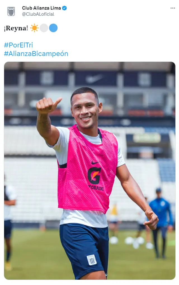
Task: Open the #PorElTri hashtag
Action: tap(18, 45)
